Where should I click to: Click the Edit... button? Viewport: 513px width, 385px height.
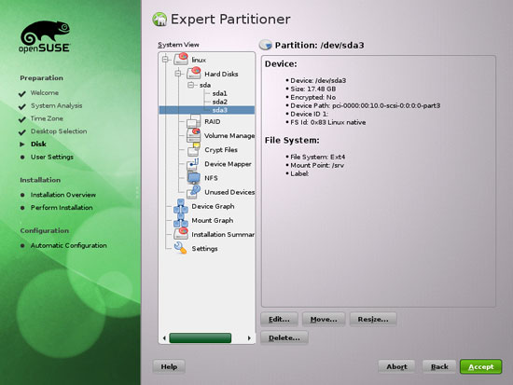[279, 319]
